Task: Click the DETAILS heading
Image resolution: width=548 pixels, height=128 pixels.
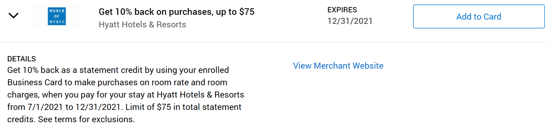Action: pyautogui.click(x=22, y=59)
